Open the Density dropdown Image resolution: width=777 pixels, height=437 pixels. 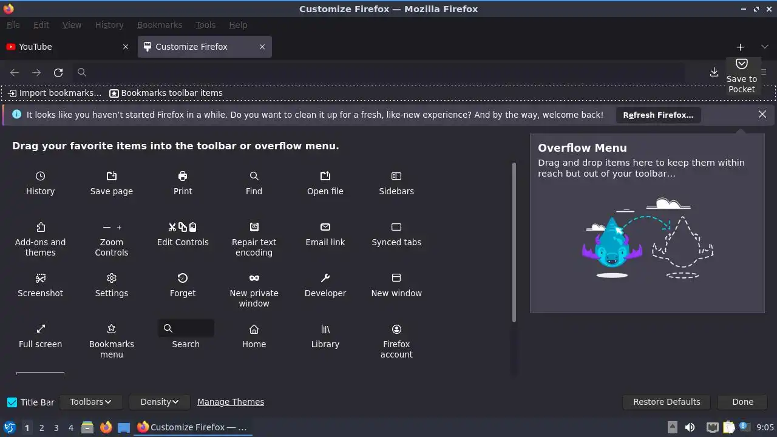click(160, 402)
